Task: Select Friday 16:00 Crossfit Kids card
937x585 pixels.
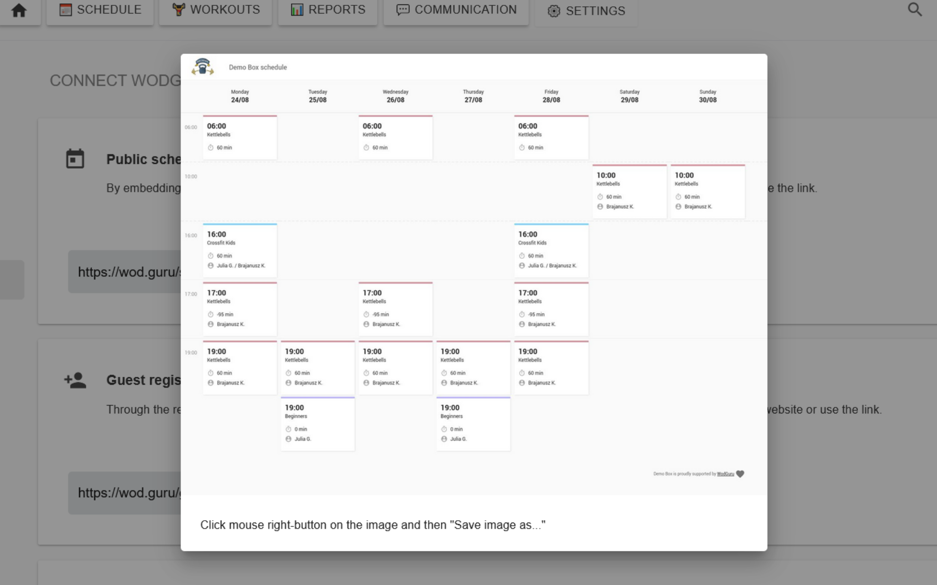Action: tap(551, 250)
